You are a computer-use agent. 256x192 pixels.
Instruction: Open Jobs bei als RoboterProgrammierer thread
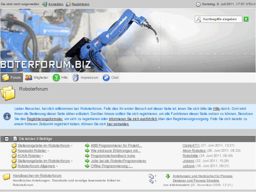click(119, 161)
